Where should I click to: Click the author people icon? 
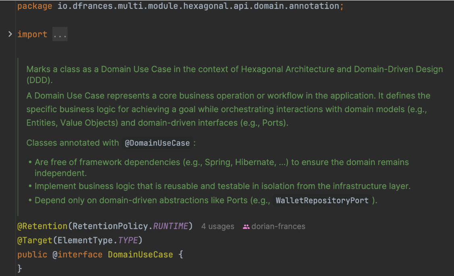pyautogui.click(x=246, y=227)
